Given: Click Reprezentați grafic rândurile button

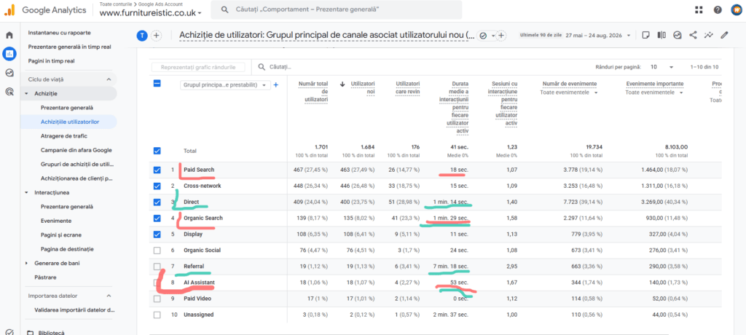Looking at the screenshot, I should [198, 68].
